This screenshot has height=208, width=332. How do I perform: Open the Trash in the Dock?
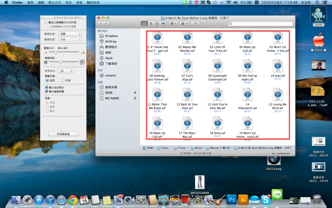click(317, 200)
